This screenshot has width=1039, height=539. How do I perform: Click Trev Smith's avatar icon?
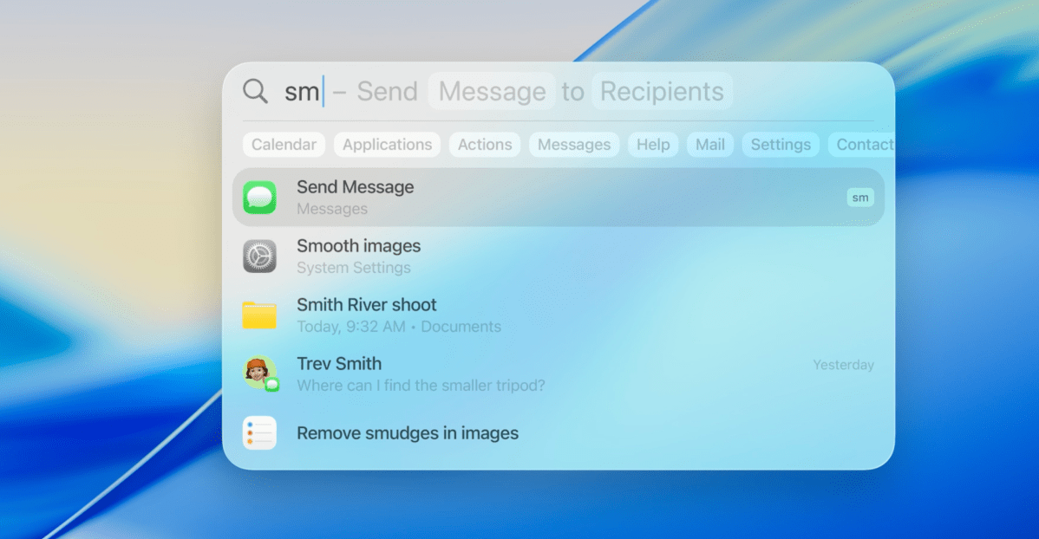click(x=259, y=373)
